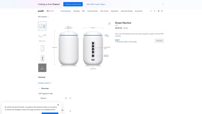
Task: Click the Network row label
Action: pyautogui.click(x=43, y=98)
